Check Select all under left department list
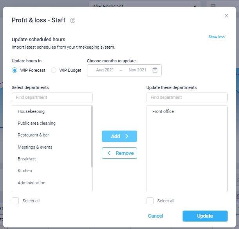 click(15, 201)
